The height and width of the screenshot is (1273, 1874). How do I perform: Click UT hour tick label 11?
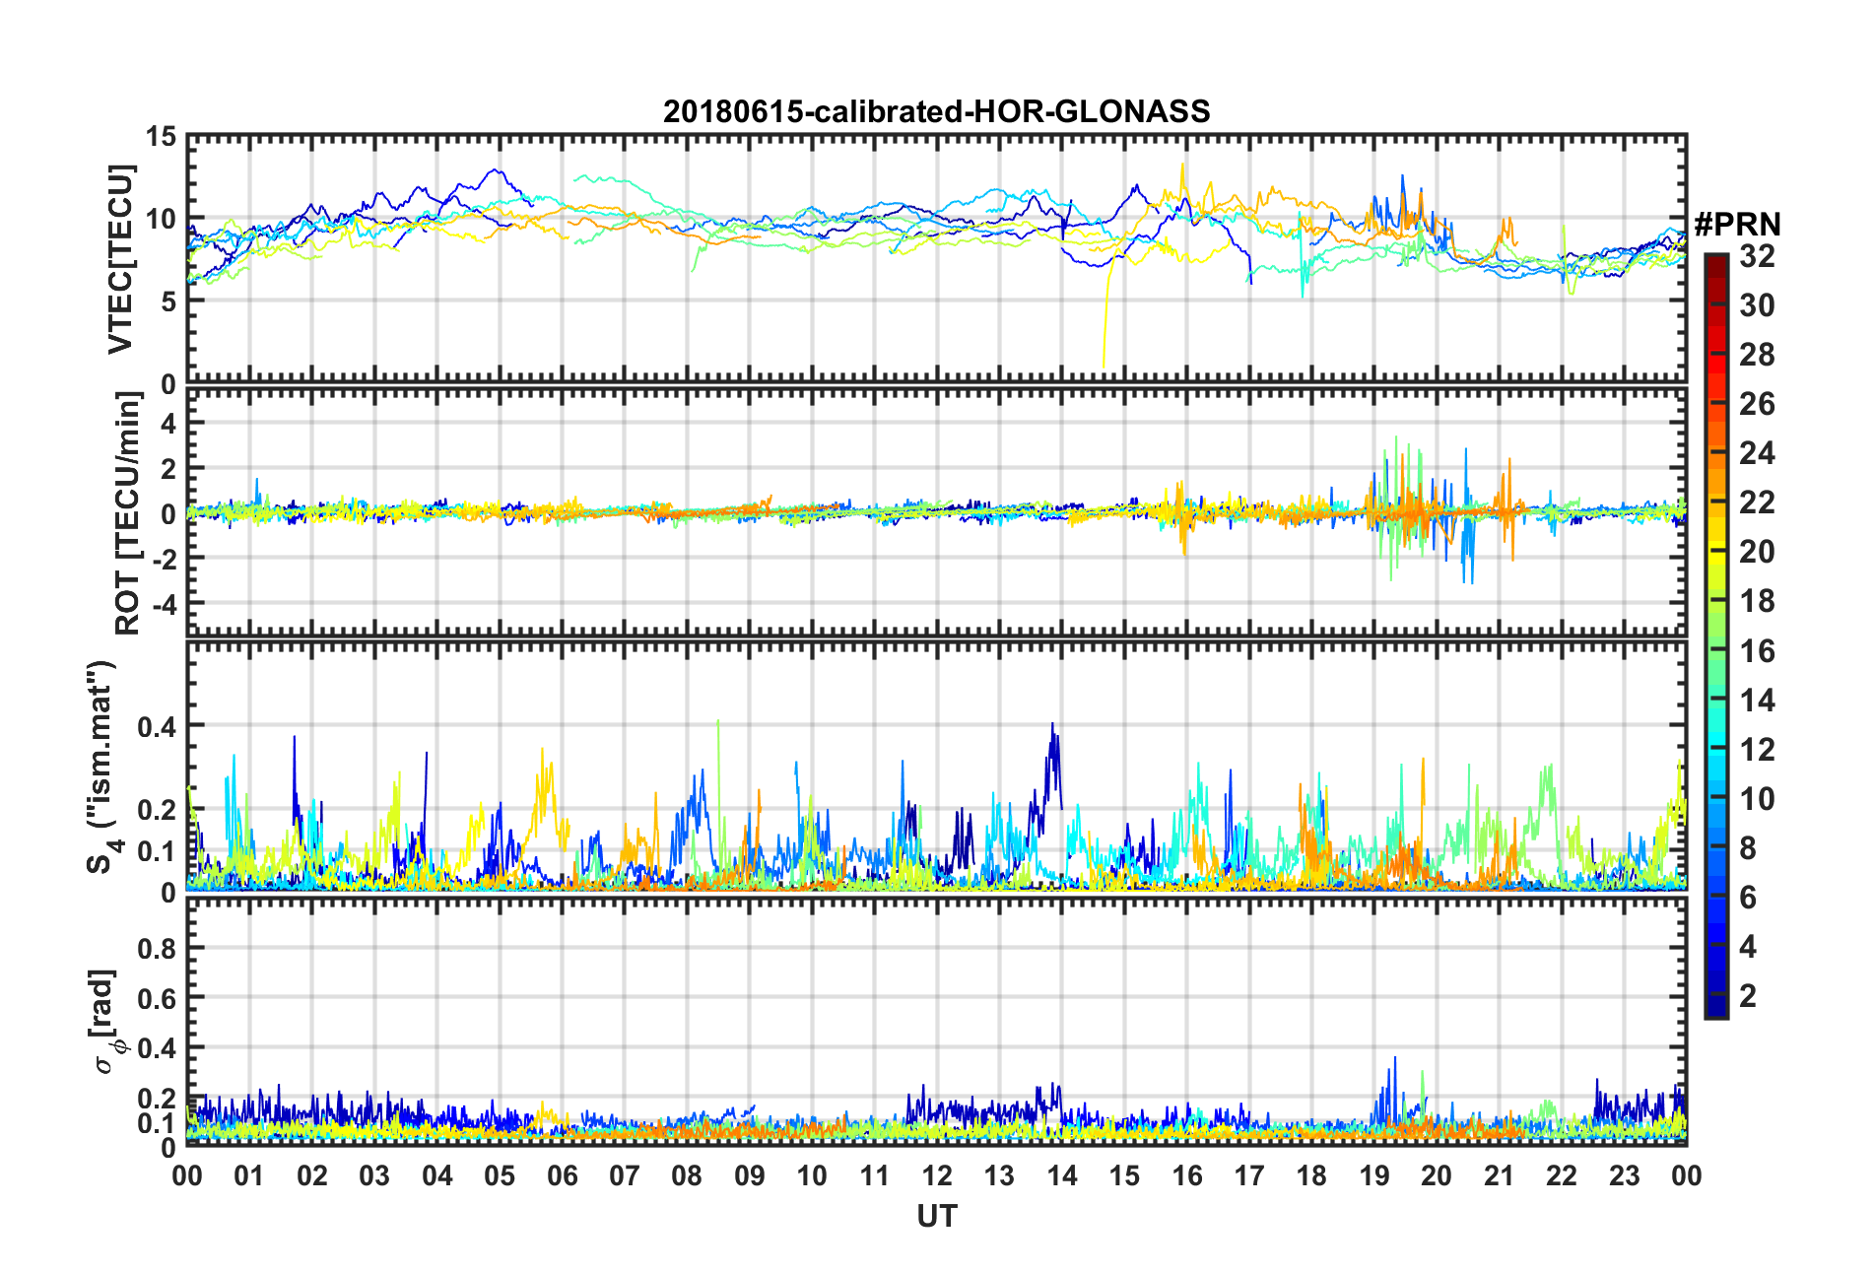tap(874, 1175)
